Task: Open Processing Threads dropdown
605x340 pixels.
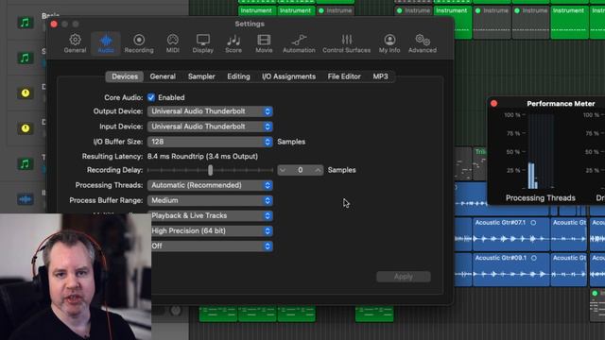Action: (x=210, y=185)
